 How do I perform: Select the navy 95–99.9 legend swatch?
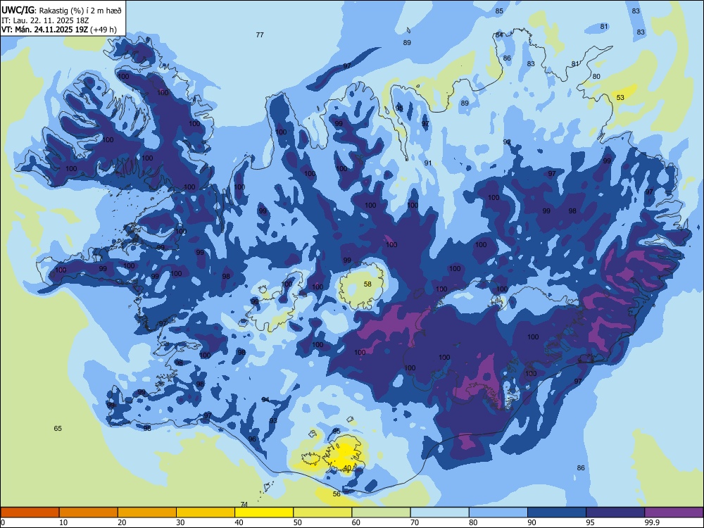click(x=615, y=513)
